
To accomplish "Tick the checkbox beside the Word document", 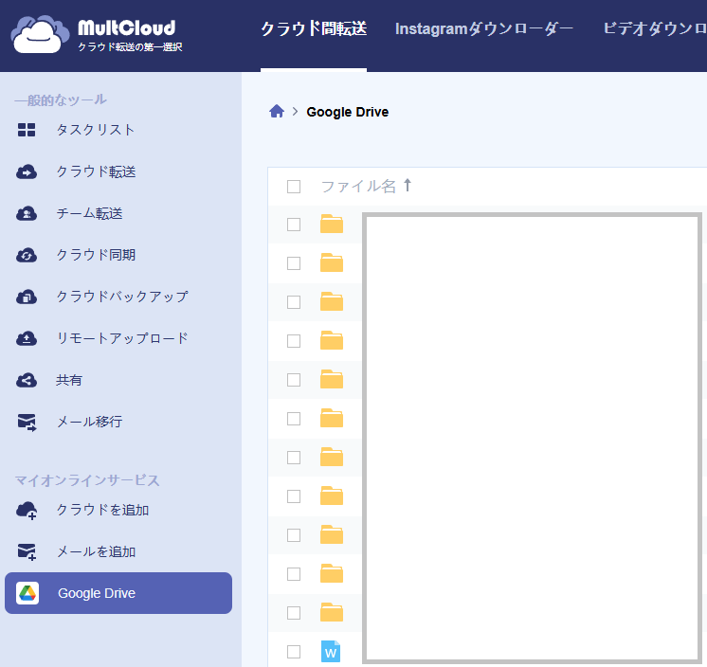I will coord(294,652).
